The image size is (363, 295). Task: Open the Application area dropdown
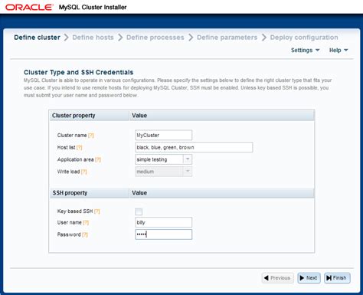pos(188,159)
